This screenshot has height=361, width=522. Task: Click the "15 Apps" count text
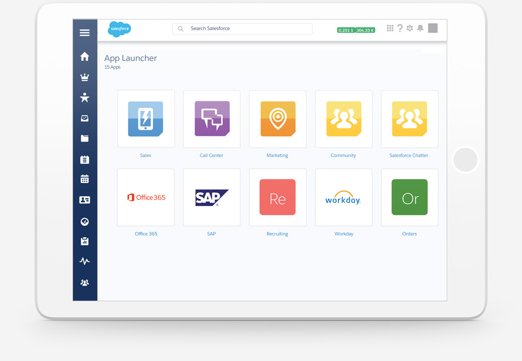point(112,67)
